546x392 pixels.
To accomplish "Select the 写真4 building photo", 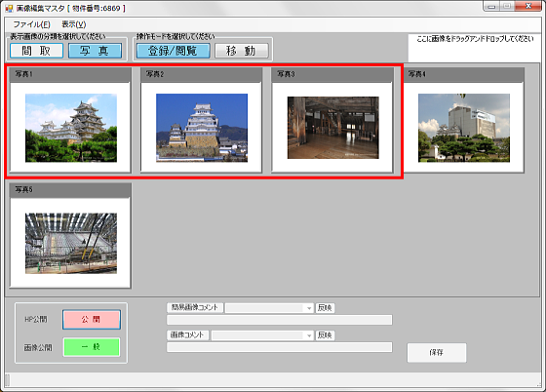I will pyautogui.click(x=464, y=128).
